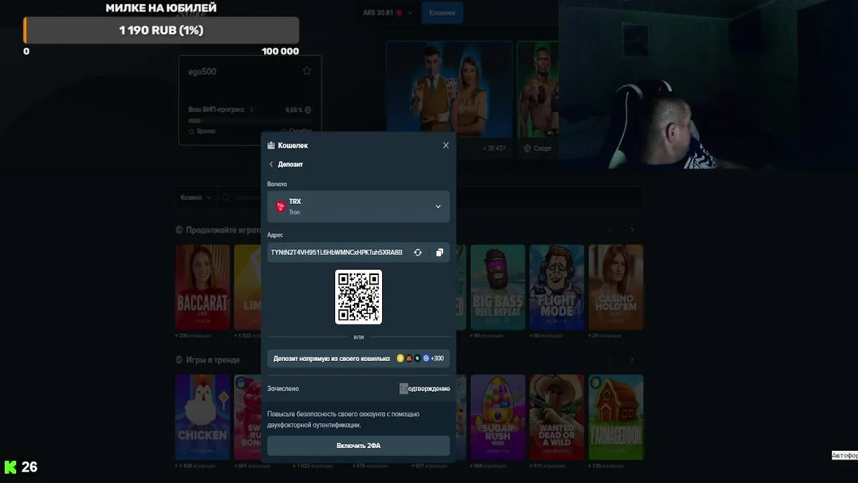Viewport: 858px width, 483px height.
Task: Click next arrow in Продолжайте играть row
Action: (632, 229)
